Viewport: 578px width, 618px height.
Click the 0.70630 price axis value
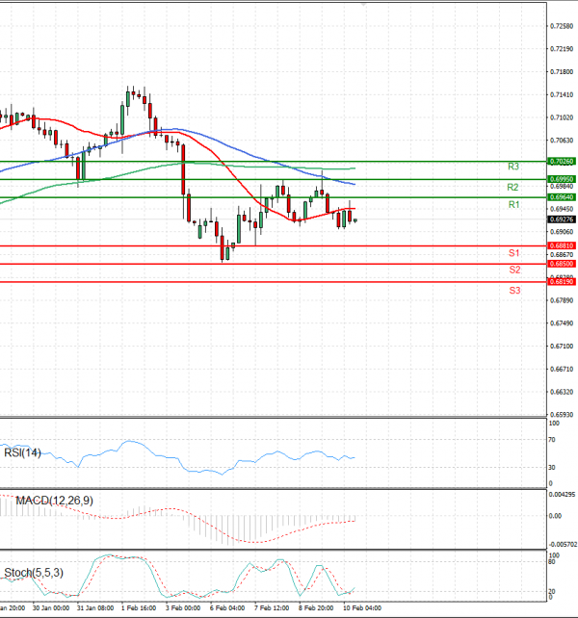click(562, 141)
